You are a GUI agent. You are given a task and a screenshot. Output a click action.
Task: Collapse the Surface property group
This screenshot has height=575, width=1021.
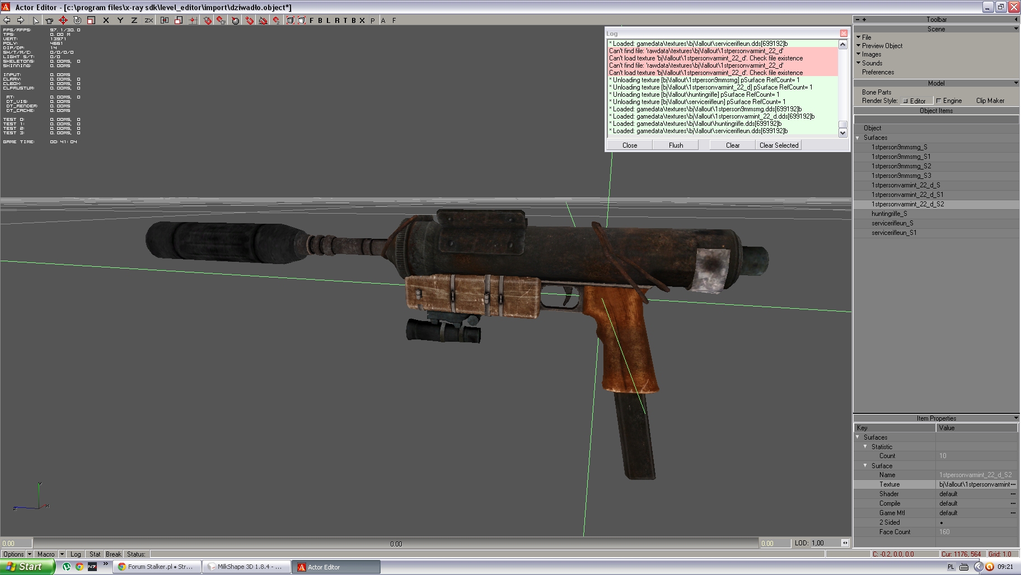pos(865,465)
